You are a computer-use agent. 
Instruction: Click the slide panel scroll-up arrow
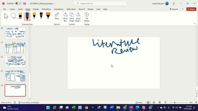coord(29,27)
